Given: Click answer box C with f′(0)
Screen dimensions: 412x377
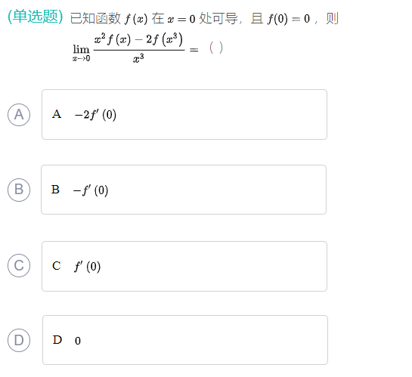Looking at the screenshot, I should (x=184, y=266).
